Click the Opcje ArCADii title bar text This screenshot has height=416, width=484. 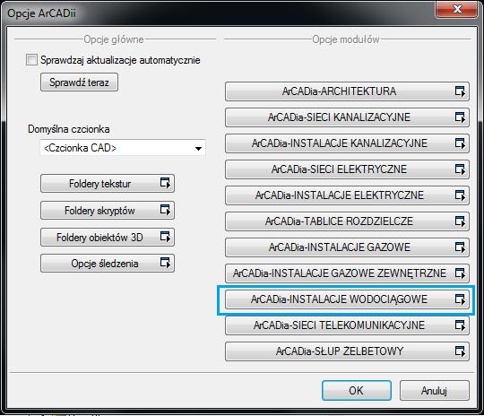click(x=41, y=13)
